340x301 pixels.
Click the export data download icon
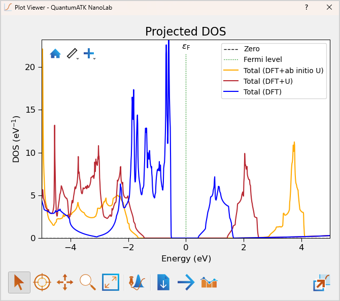[163, 282]
